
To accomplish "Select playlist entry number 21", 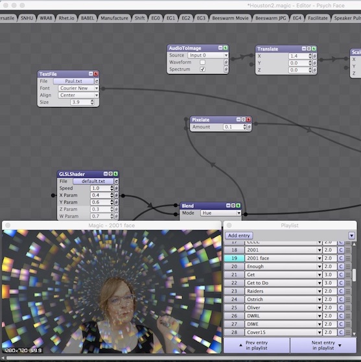I will pyautogui.click(x=234, y=274).
